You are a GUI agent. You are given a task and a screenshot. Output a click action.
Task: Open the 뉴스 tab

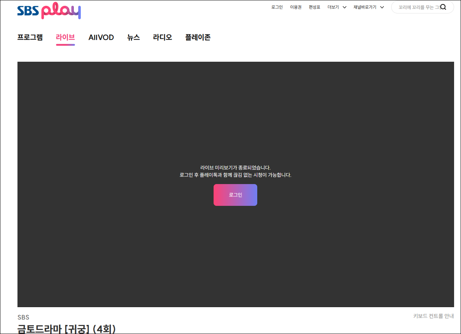pos(134,37)
